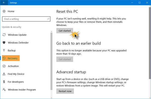Minimize the Settings window
This screenshot has width=151, height=99.
132,3
